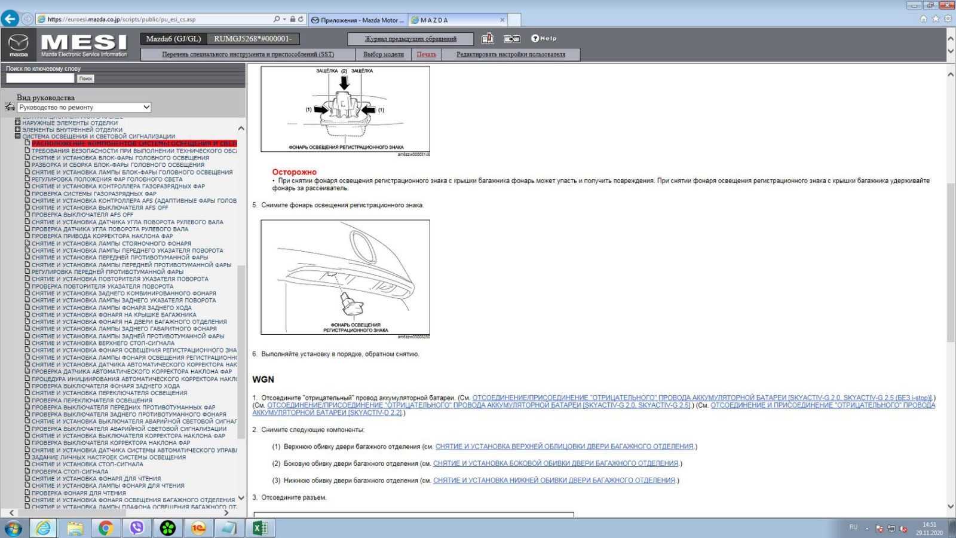Click the search magnifier in the address bar
Image resolution: width=956 pixels, height=538 pixels.
coord(277,19)
